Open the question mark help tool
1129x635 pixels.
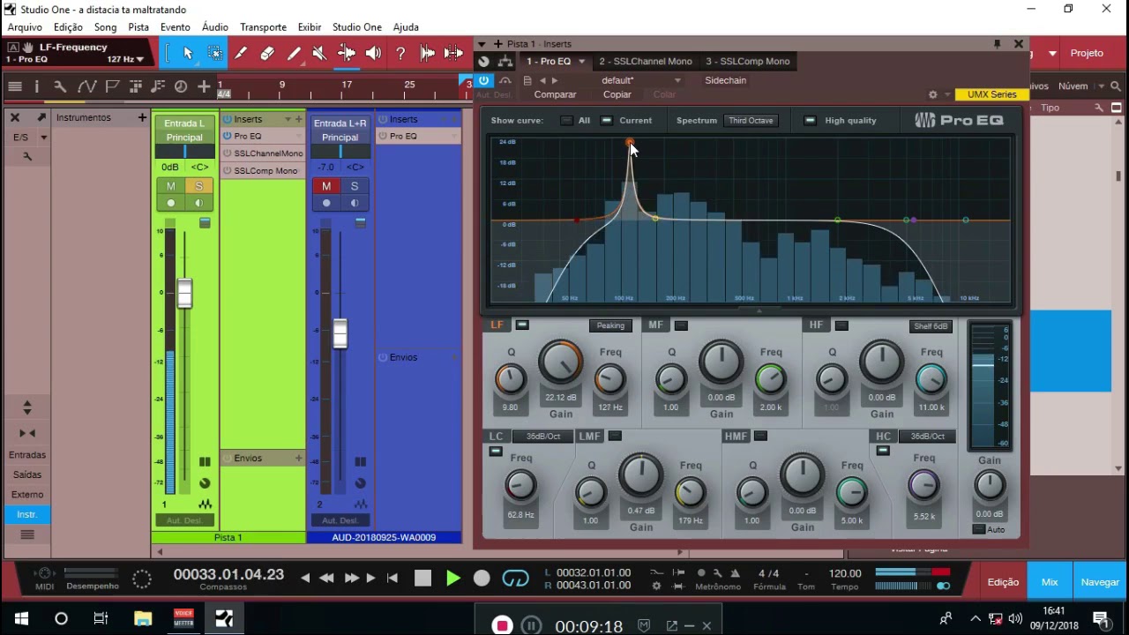coord(400,54)
